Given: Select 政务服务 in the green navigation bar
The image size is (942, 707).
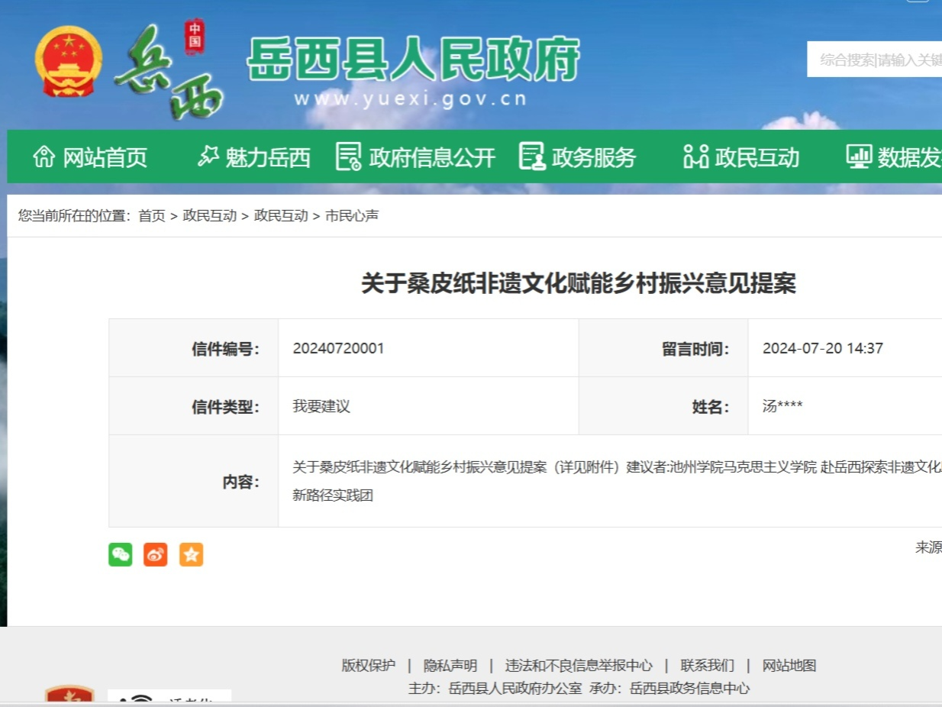Looking at the screenshot, I should (577, 157).
